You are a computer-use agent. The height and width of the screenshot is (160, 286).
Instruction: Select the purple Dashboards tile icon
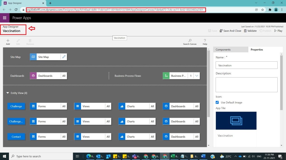click(33, 76)
